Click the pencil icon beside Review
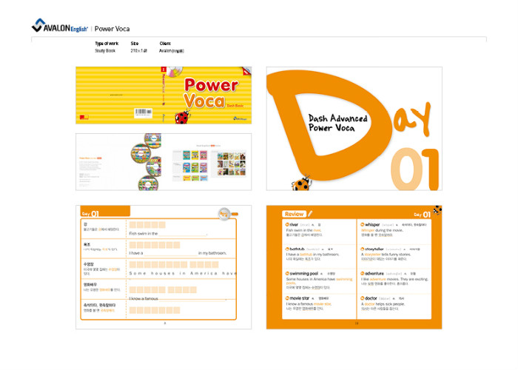518x370 pixels. click(x=311, y=214)
